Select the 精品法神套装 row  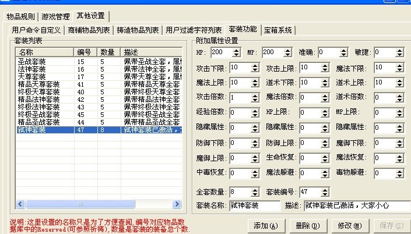[x=99, y=100]
